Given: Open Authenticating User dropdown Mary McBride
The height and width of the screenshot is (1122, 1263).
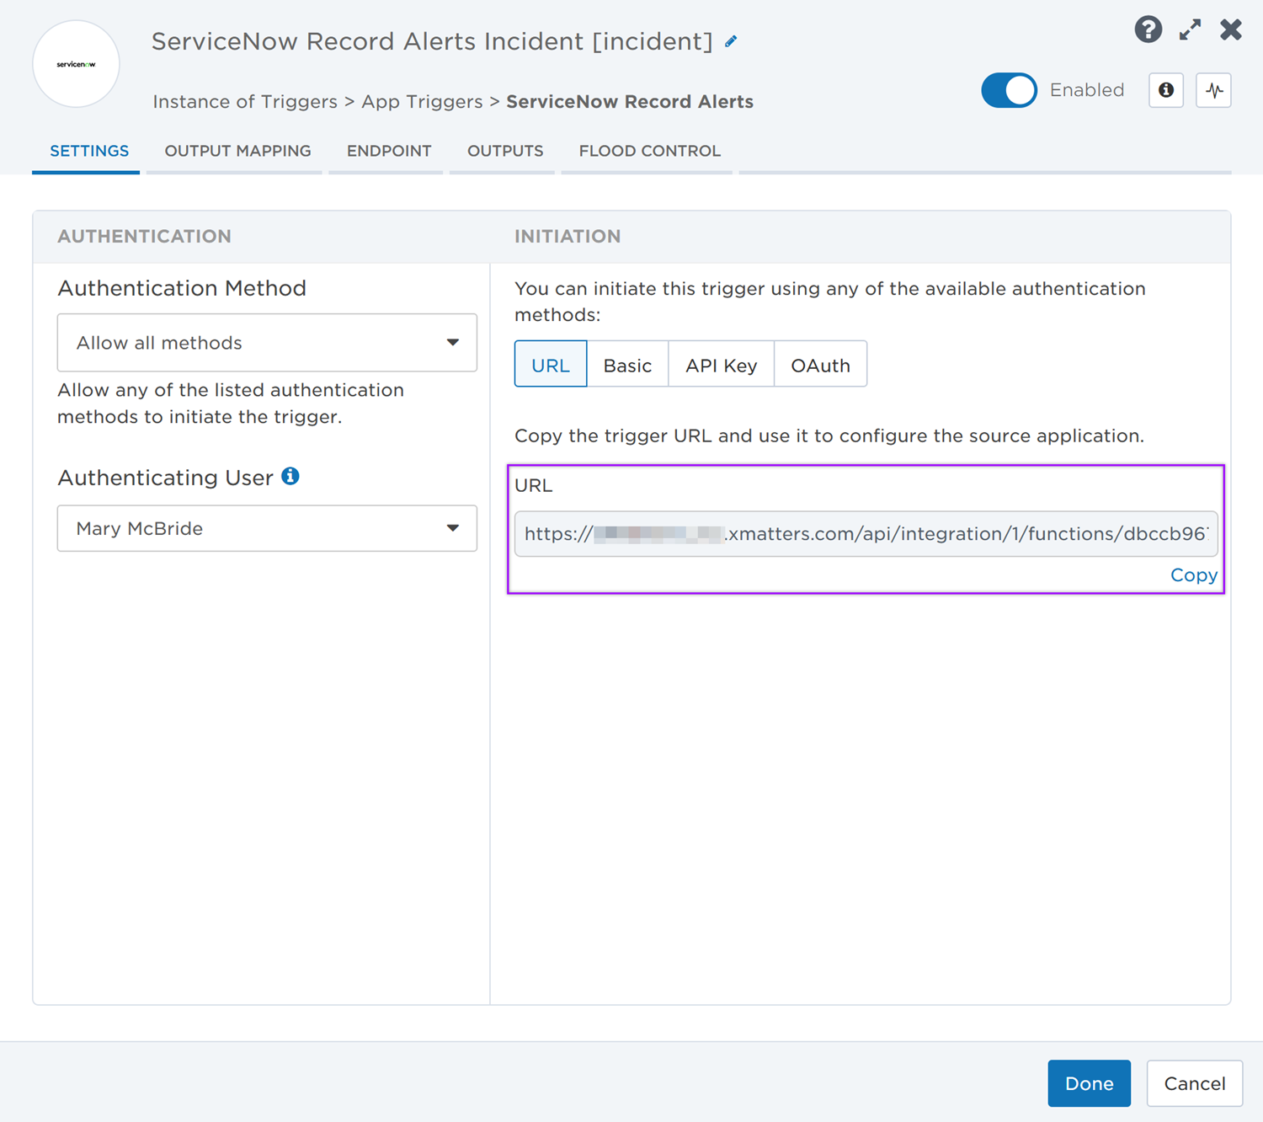Looking at the screenshot, I should 267,528.
